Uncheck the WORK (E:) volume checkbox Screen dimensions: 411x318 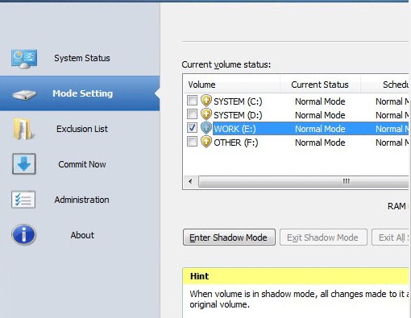tap(192, 128)
